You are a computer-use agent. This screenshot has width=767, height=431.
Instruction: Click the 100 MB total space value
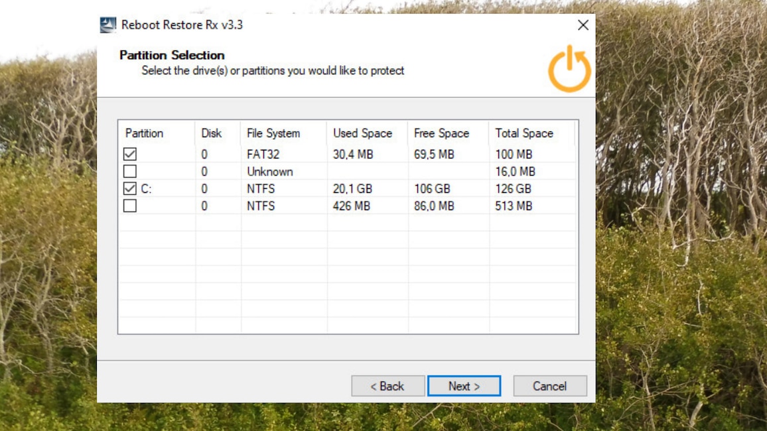click(514, 154)
